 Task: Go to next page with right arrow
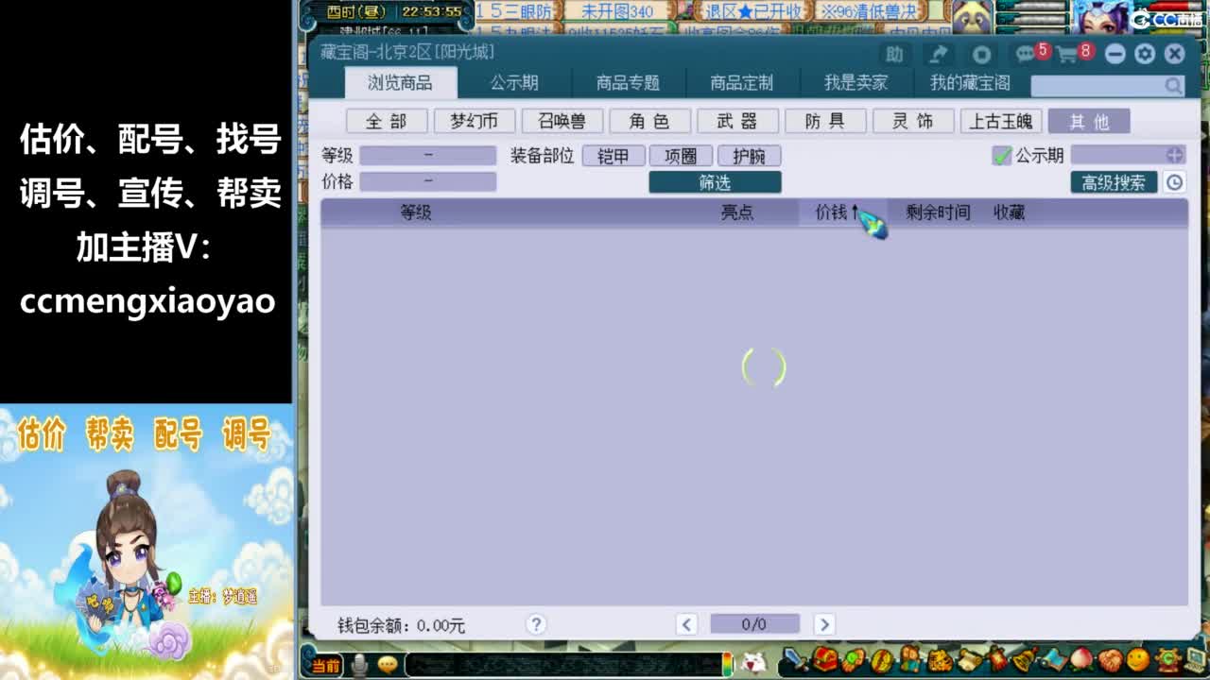click(823, 624)
